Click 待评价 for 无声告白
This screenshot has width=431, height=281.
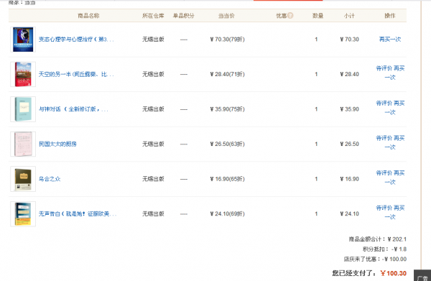coord(384,208)
